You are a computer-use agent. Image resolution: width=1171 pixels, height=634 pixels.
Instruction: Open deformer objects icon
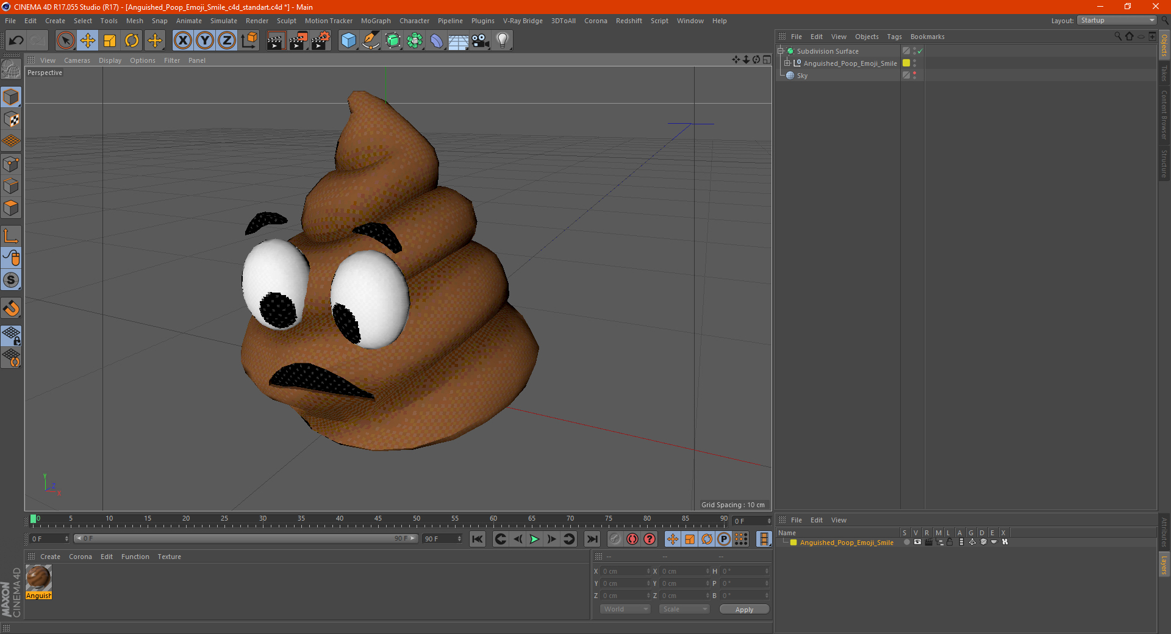[x=437, y=41]
